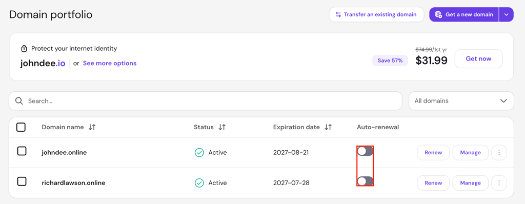
Task: Check the richardlawson.online row checkbox
Action: (22, 181)
